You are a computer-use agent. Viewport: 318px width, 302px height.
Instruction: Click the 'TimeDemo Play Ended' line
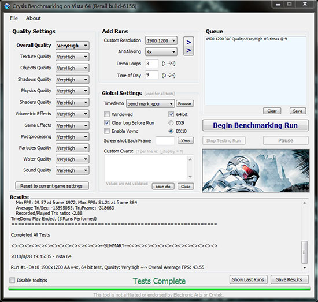54,219
